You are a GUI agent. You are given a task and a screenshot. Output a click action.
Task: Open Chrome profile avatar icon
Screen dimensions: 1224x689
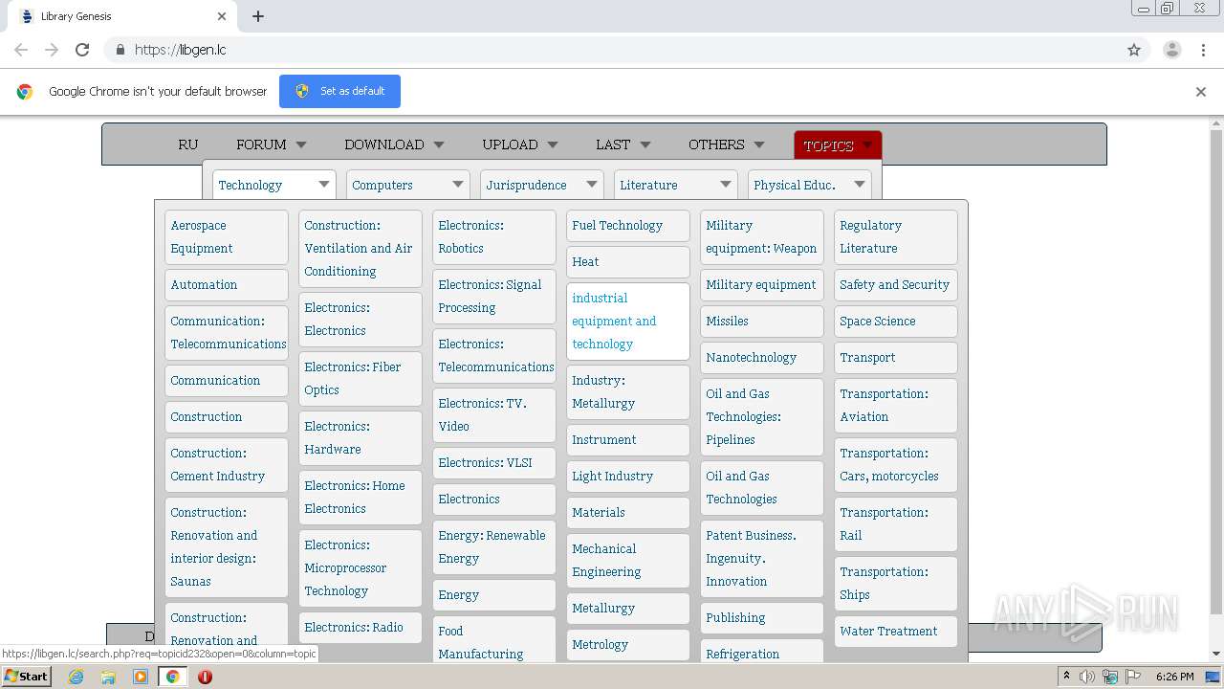1172,50
